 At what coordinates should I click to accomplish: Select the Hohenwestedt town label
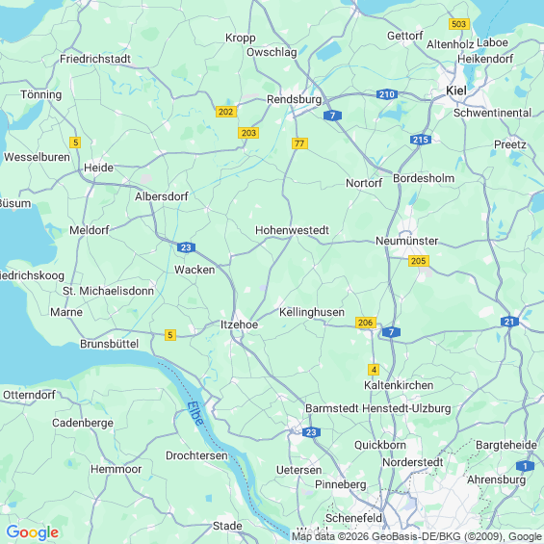click(x=292, y=230)
